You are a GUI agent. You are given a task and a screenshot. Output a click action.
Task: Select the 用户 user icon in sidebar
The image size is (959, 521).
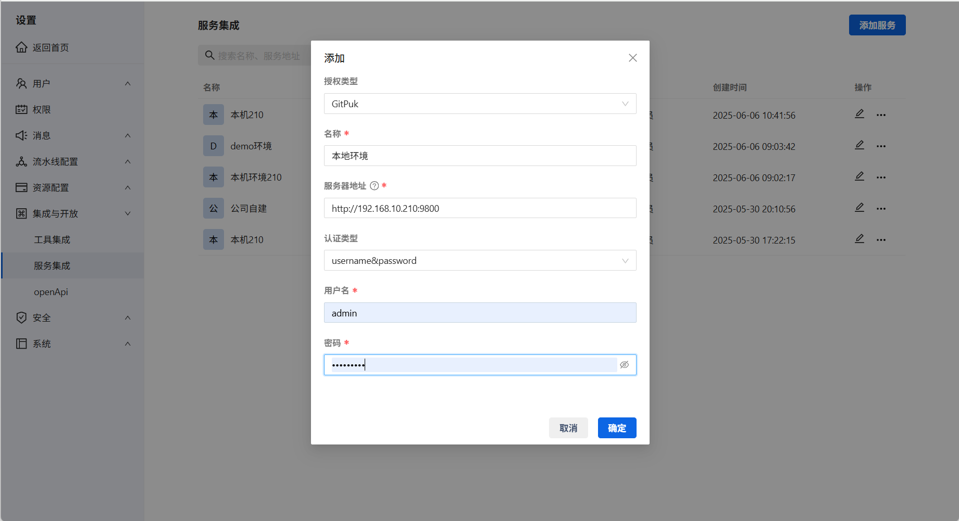pos(21,83)
